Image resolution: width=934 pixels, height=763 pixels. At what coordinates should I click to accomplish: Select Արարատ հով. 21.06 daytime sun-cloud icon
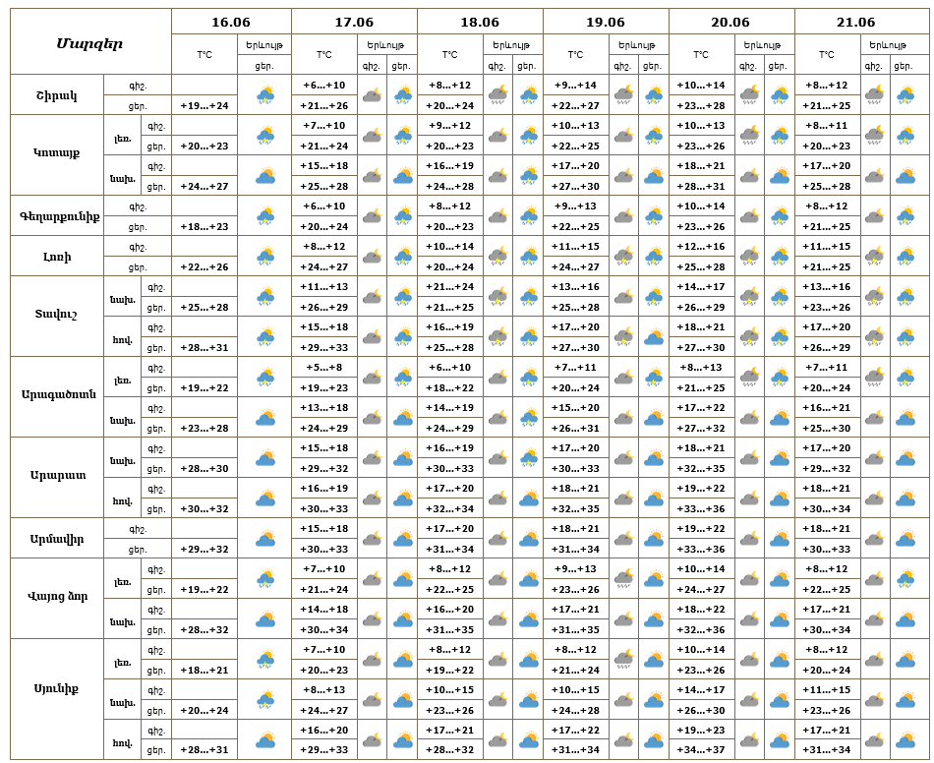click(905, 498)
